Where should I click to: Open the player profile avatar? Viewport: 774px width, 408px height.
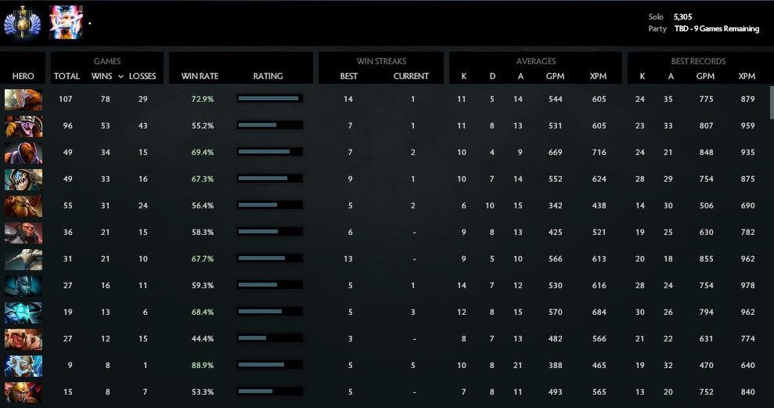pyautogui.click(x=66, y=23)
